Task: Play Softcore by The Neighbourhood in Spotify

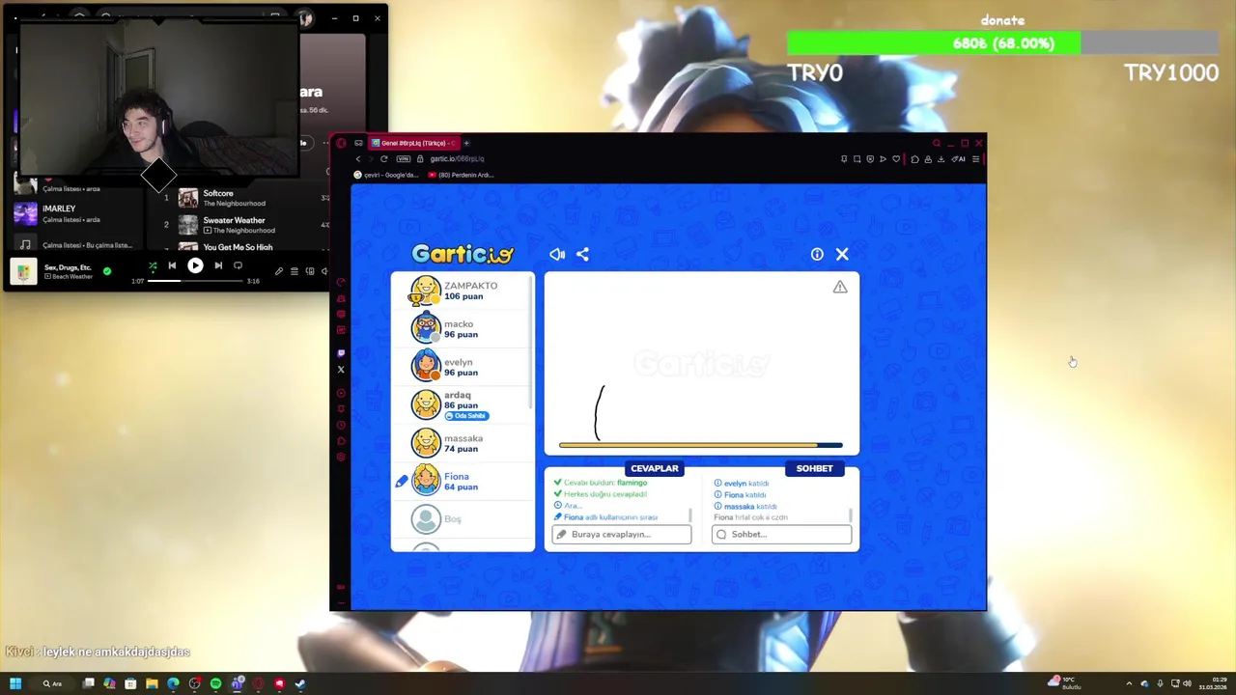Action: click(218, 193)
